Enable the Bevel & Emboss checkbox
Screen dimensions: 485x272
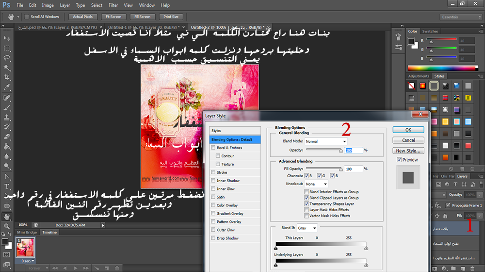point(214,148)
